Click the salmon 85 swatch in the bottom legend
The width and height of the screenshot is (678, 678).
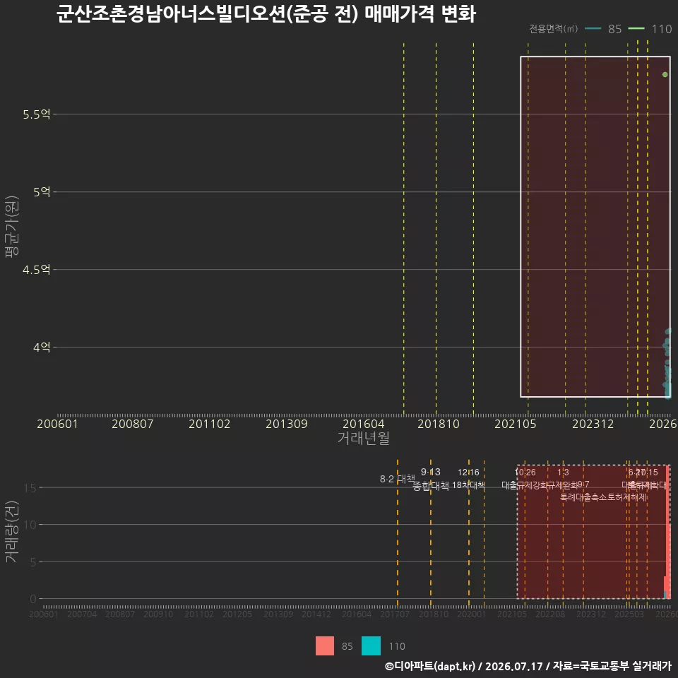click(325, 646)
